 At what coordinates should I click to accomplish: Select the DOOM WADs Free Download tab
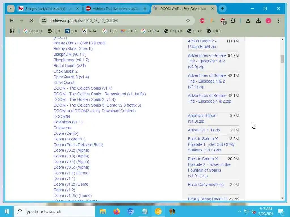pos(184,9)
